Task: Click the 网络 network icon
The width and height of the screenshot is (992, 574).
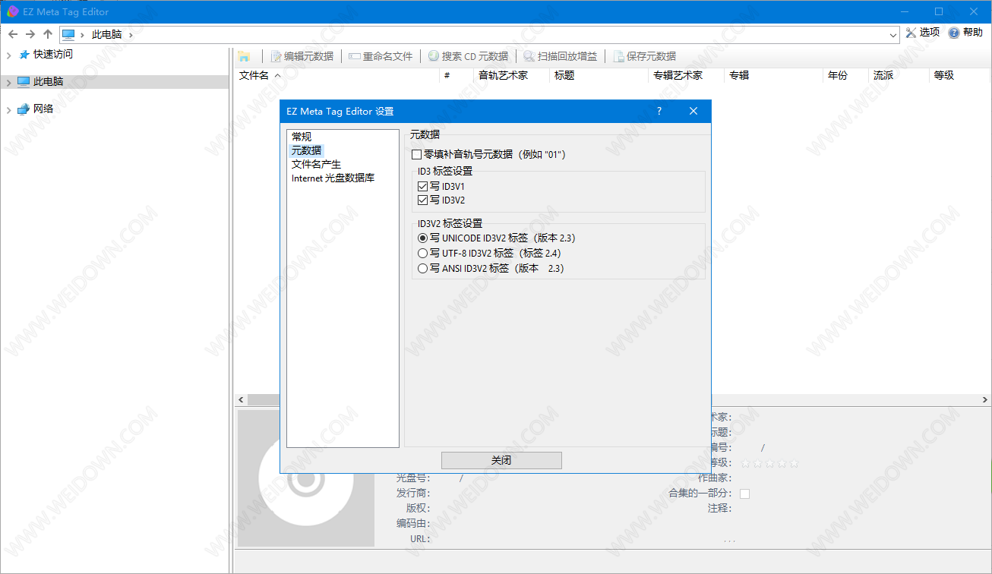Action: pyautogui.click(x=24, y=109)
